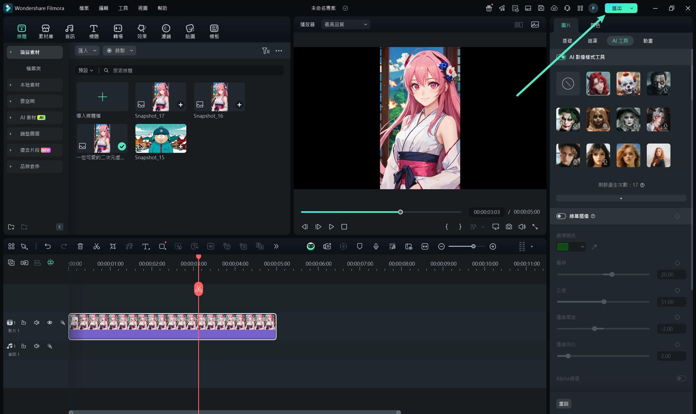Open the 標題 titles panel
The image size is (696, 414).
(x=94, y=32)
